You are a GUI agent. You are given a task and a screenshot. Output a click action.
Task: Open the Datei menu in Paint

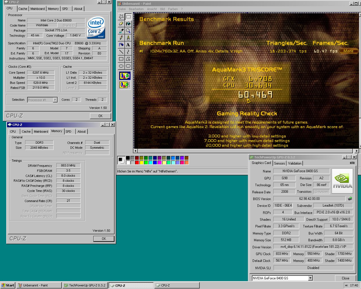click(122, 9)
